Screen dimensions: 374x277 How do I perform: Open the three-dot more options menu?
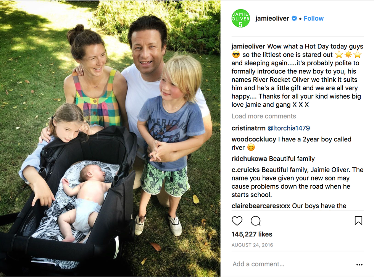359,264
